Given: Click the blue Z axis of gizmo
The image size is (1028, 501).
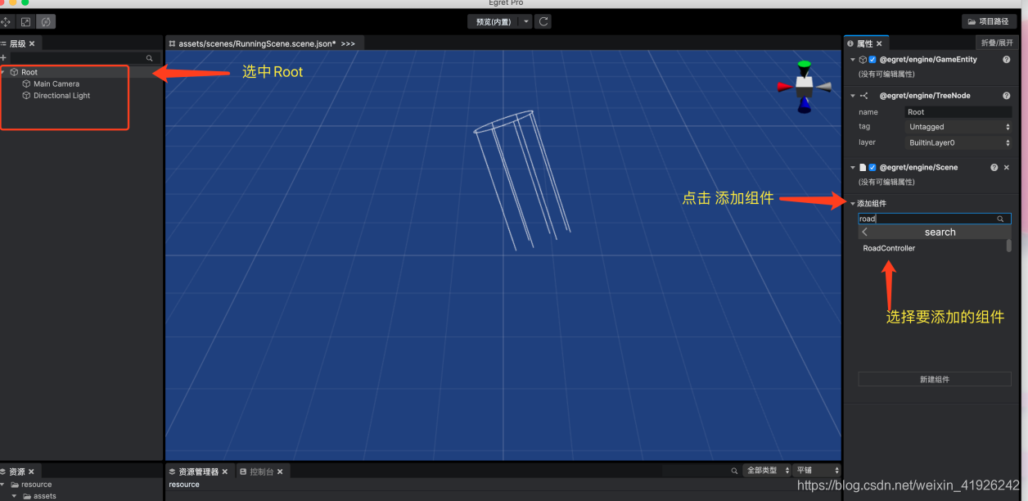Looking at the screenshot, I should coord(805,105).
